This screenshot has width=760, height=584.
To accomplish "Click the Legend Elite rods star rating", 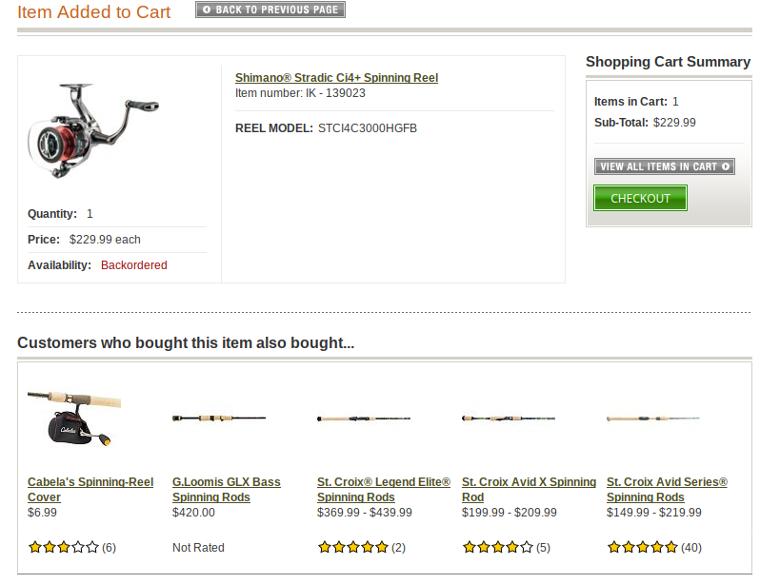I will [x=352, y=548].
